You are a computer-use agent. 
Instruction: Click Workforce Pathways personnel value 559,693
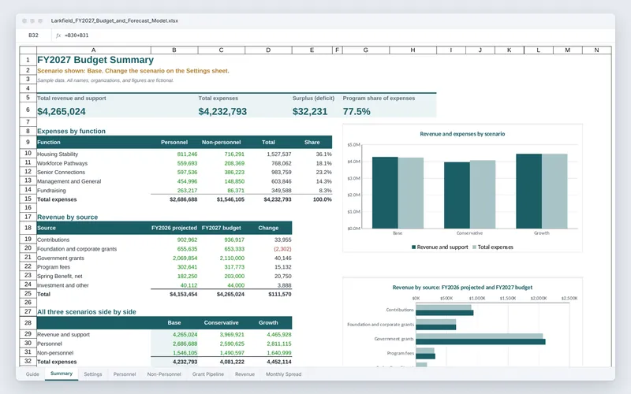tap(187, 163)
